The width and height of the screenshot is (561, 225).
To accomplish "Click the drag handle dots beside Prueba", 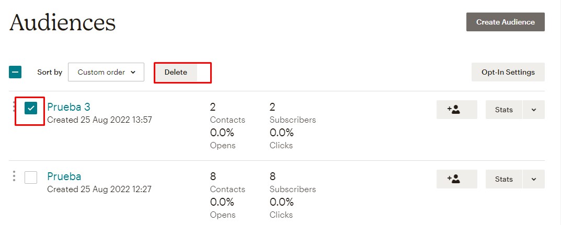I will [x=14, y=176].
